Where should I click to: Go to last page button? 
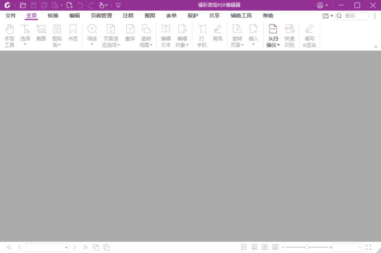(x=85, y=248)
